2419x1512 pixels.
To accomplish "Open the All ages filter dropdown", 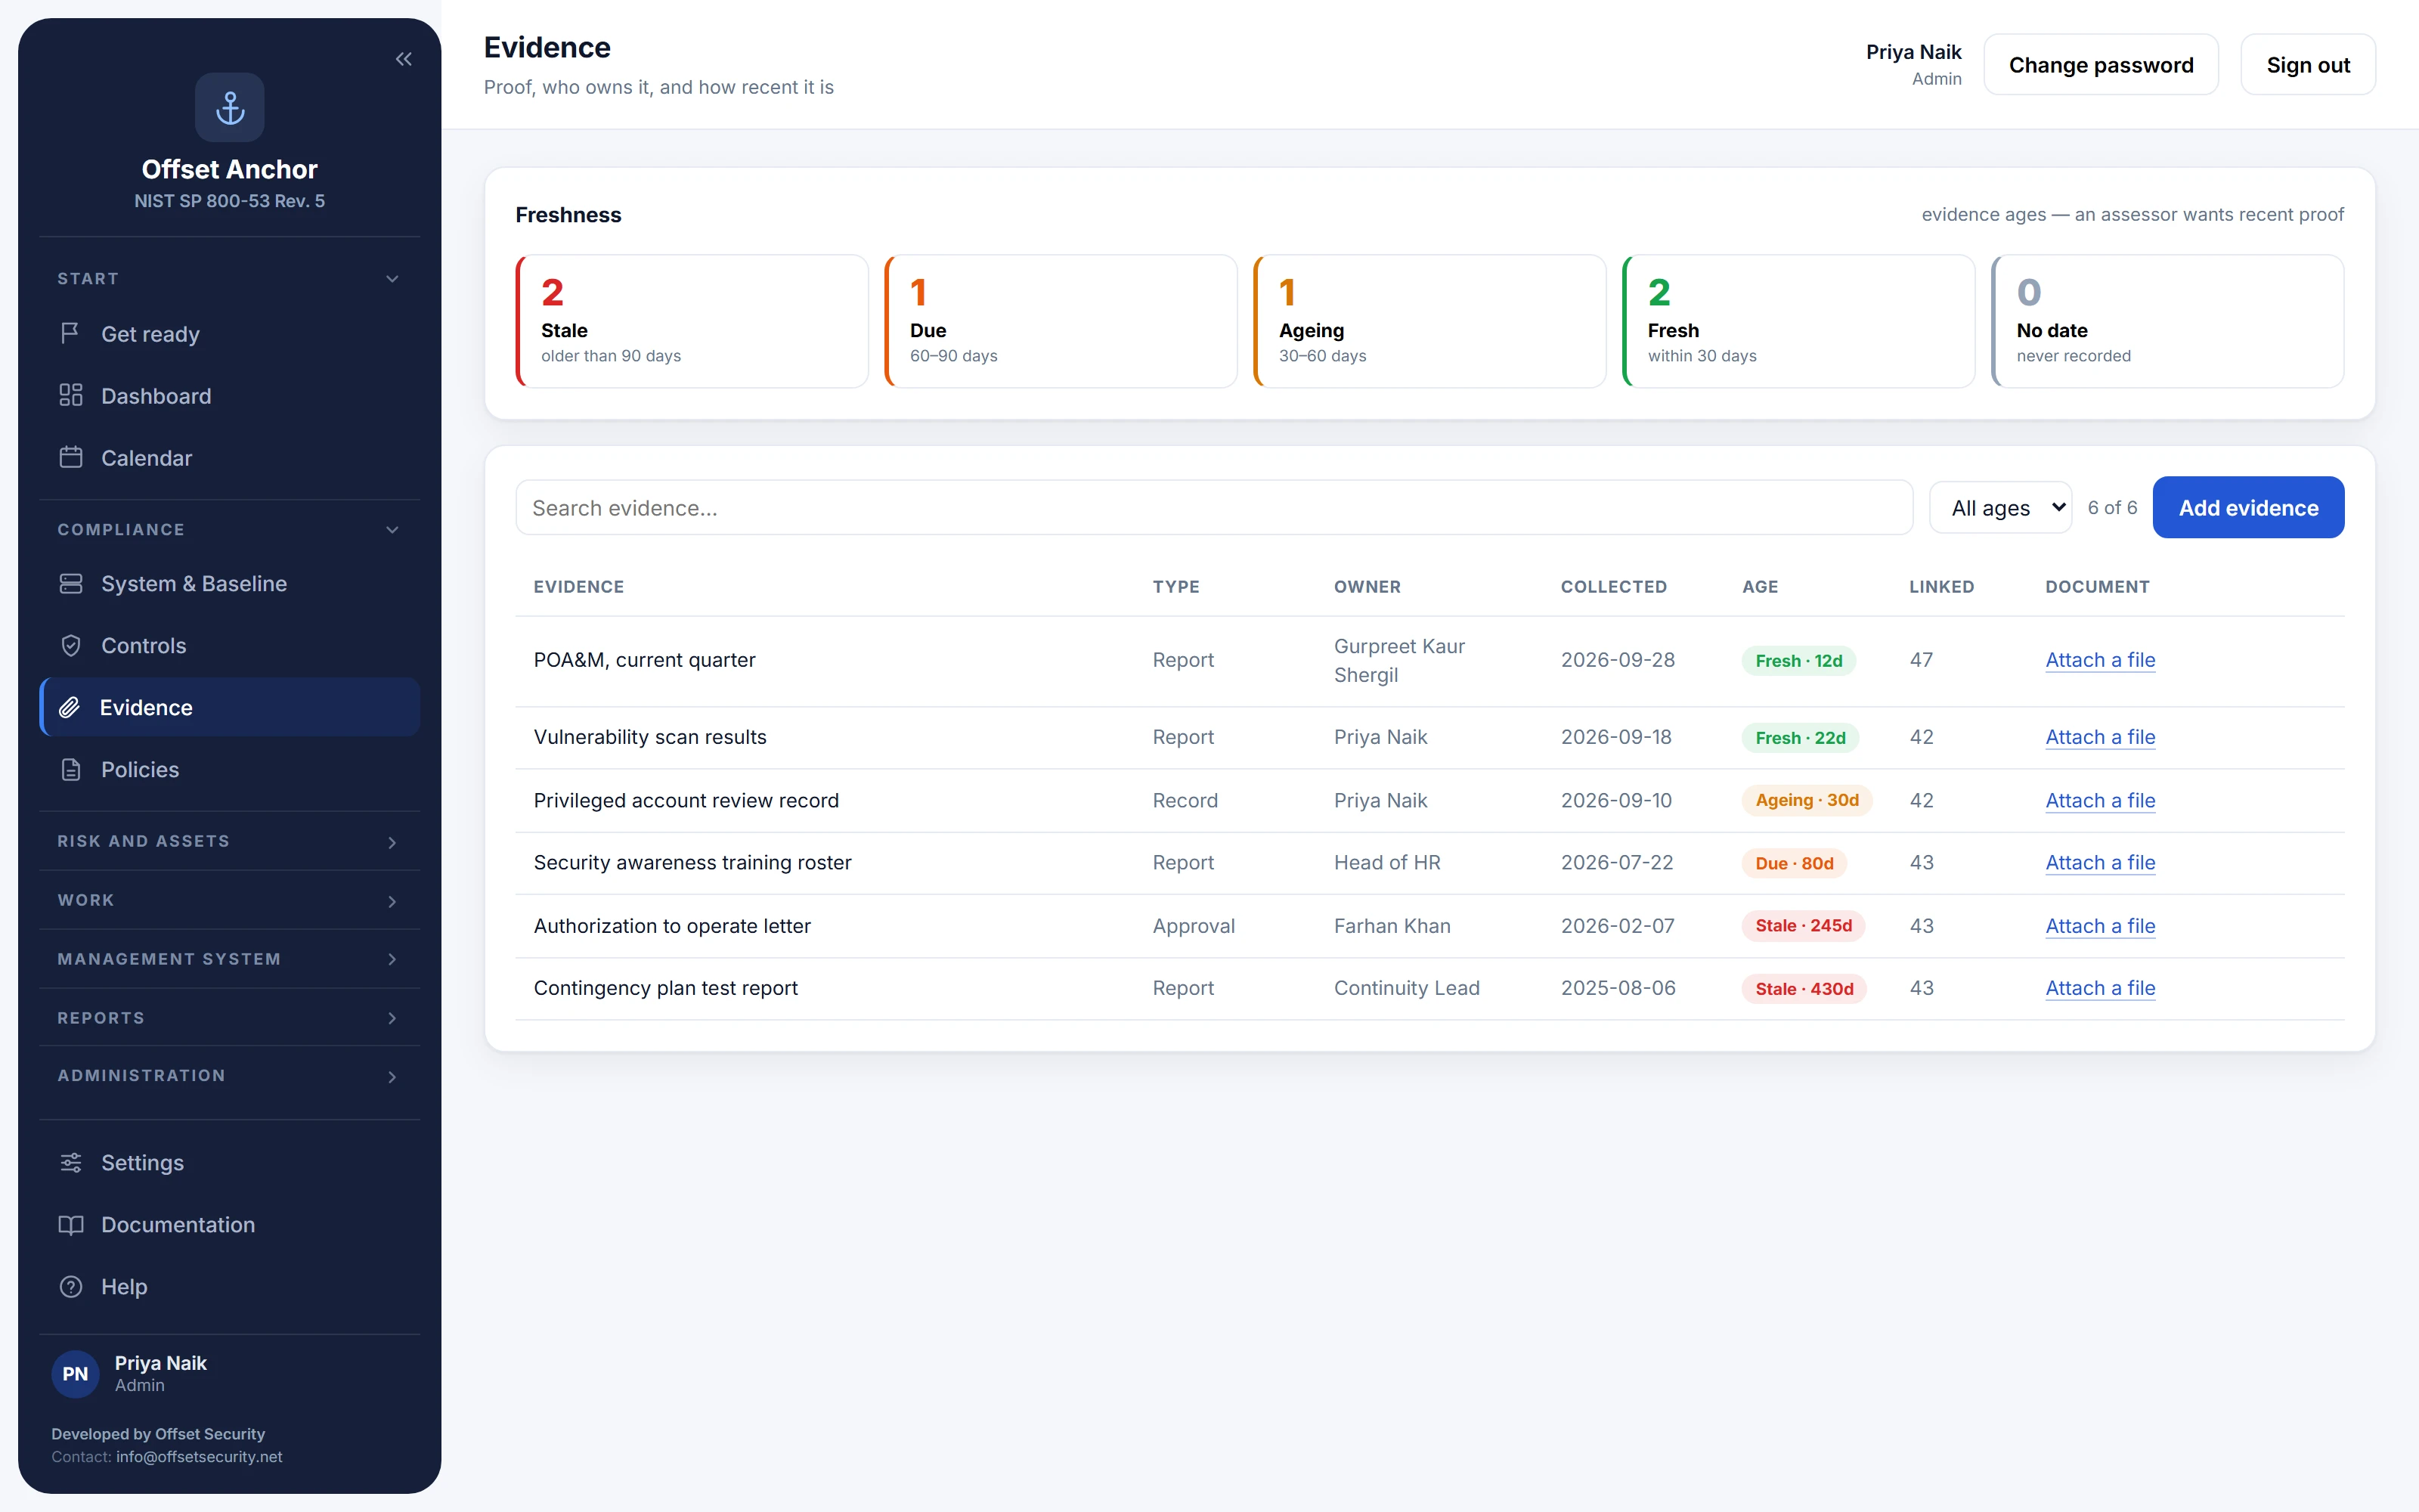I will click(2000, 507).
